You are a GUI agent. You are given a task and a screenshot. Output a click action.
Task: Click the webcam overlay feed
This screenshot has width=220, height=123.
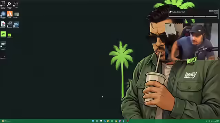pyautogui.click(x=191, y=42)
